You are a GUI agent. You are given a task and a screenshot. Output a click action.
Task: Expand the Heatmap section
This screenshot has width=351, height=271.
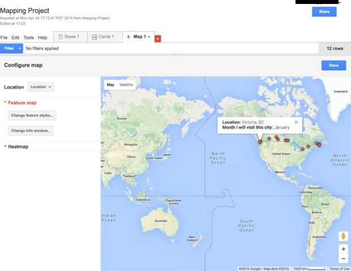pos(16,147)
